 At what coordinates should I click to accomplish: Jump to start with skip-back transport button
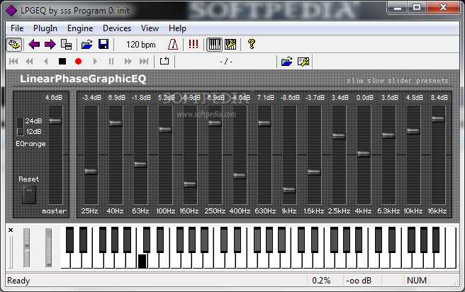point(13,62)
